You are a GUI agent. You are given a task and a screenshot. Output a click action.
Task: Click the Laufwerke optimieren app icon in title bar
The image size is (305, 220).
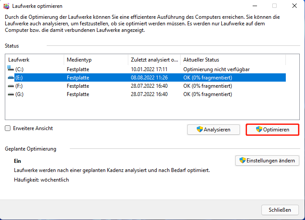7,6
